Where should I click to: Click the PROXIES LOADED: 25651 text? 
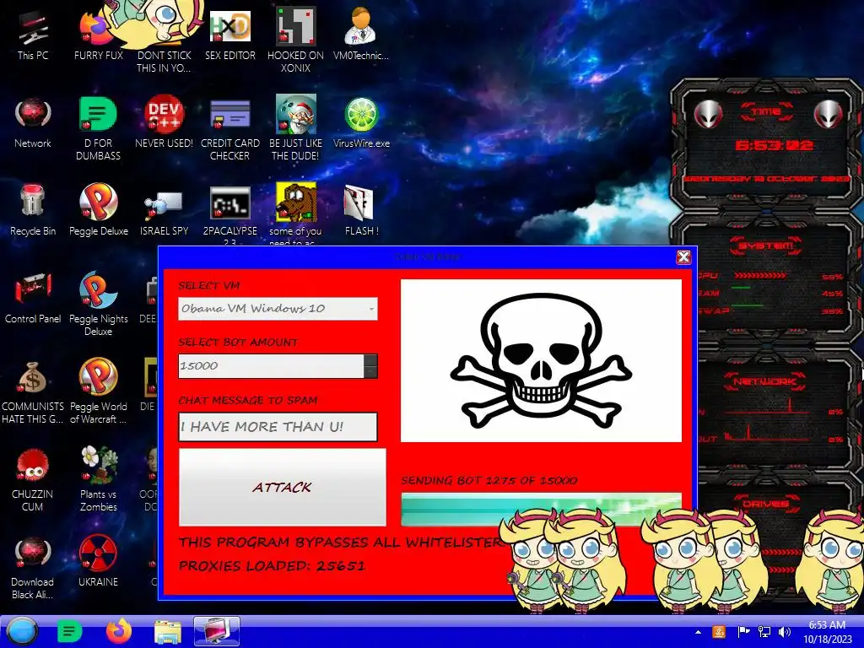(x=272, y=566)
